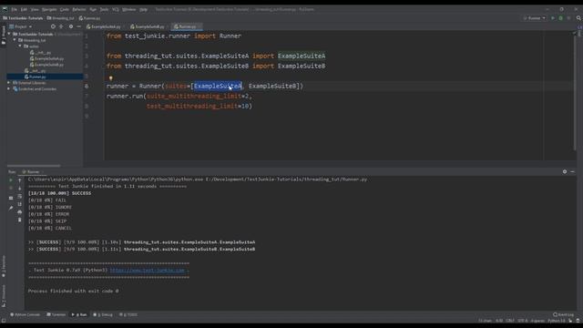Expand External Libraries node
The width and height of the screenshot is (583, 328).
[9, 83]
